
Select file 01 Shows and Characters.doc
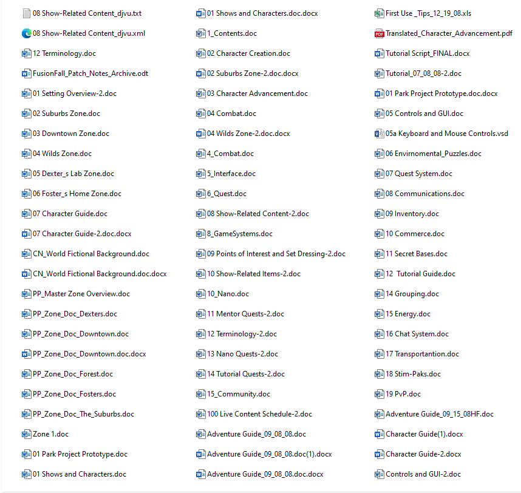pyautogui.click(x=74, y=474)
